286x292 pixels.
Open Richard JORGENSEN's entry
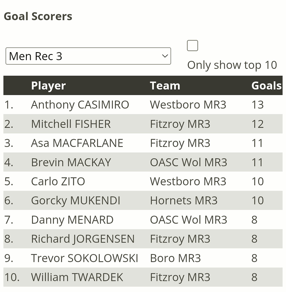[x=83, y=239]
